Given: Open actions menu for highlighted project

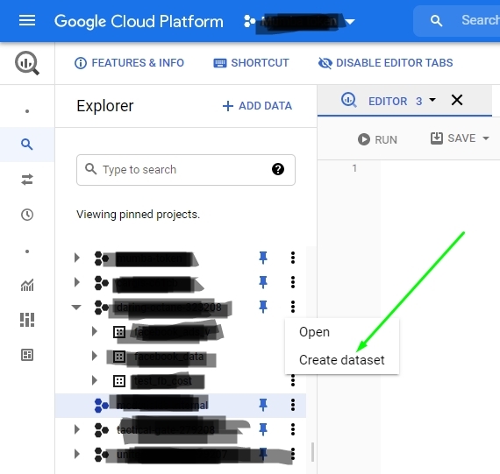Looking at the screenshot, I should pyautogui.click(x=293, y=405).
